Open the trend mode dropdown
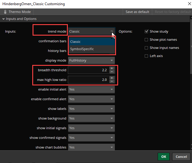Image resolution: width=192 pixels, height=163 pixels. click(91, 31)
